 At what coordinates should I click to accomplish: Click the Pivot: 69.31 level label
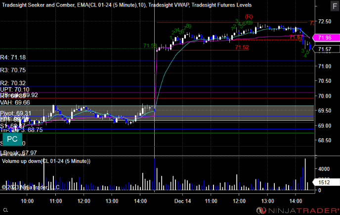(16, 113)
